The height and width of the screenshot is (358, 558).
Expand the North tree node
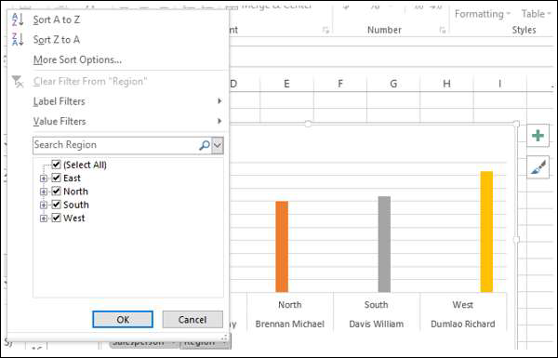pos(44,192)
